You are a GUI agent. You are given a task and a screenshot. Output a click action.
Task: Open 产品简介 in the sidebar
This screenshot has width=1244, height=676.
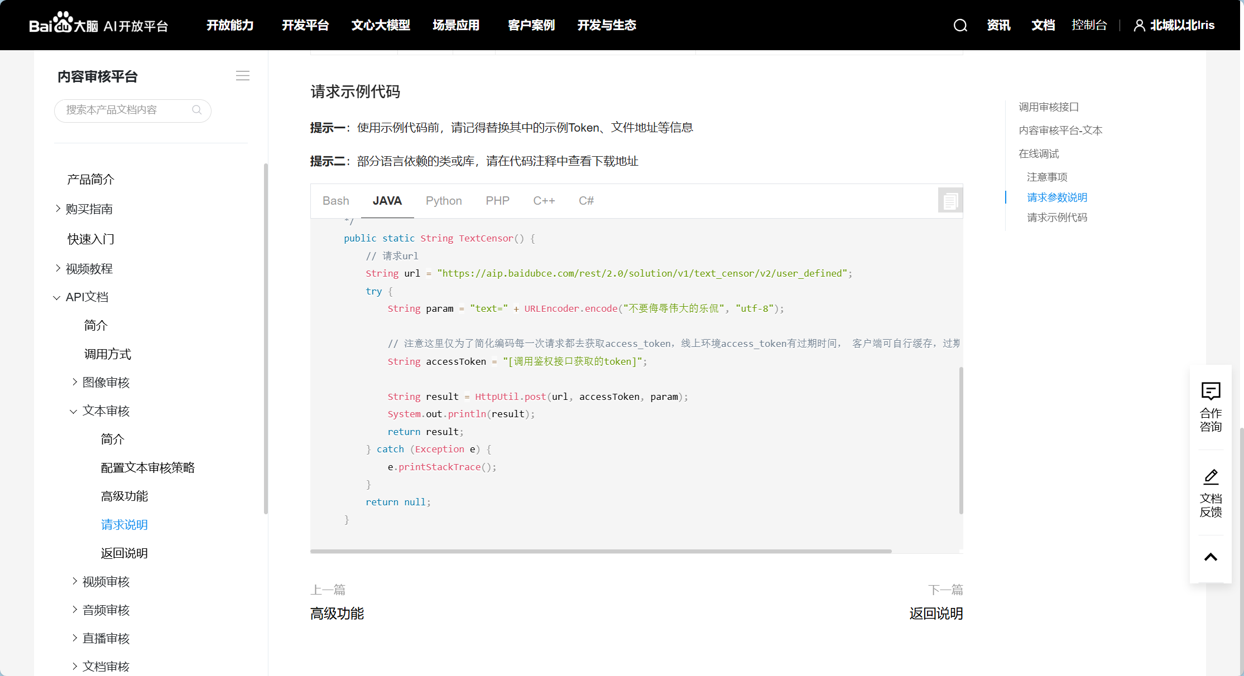pos(90,180)
